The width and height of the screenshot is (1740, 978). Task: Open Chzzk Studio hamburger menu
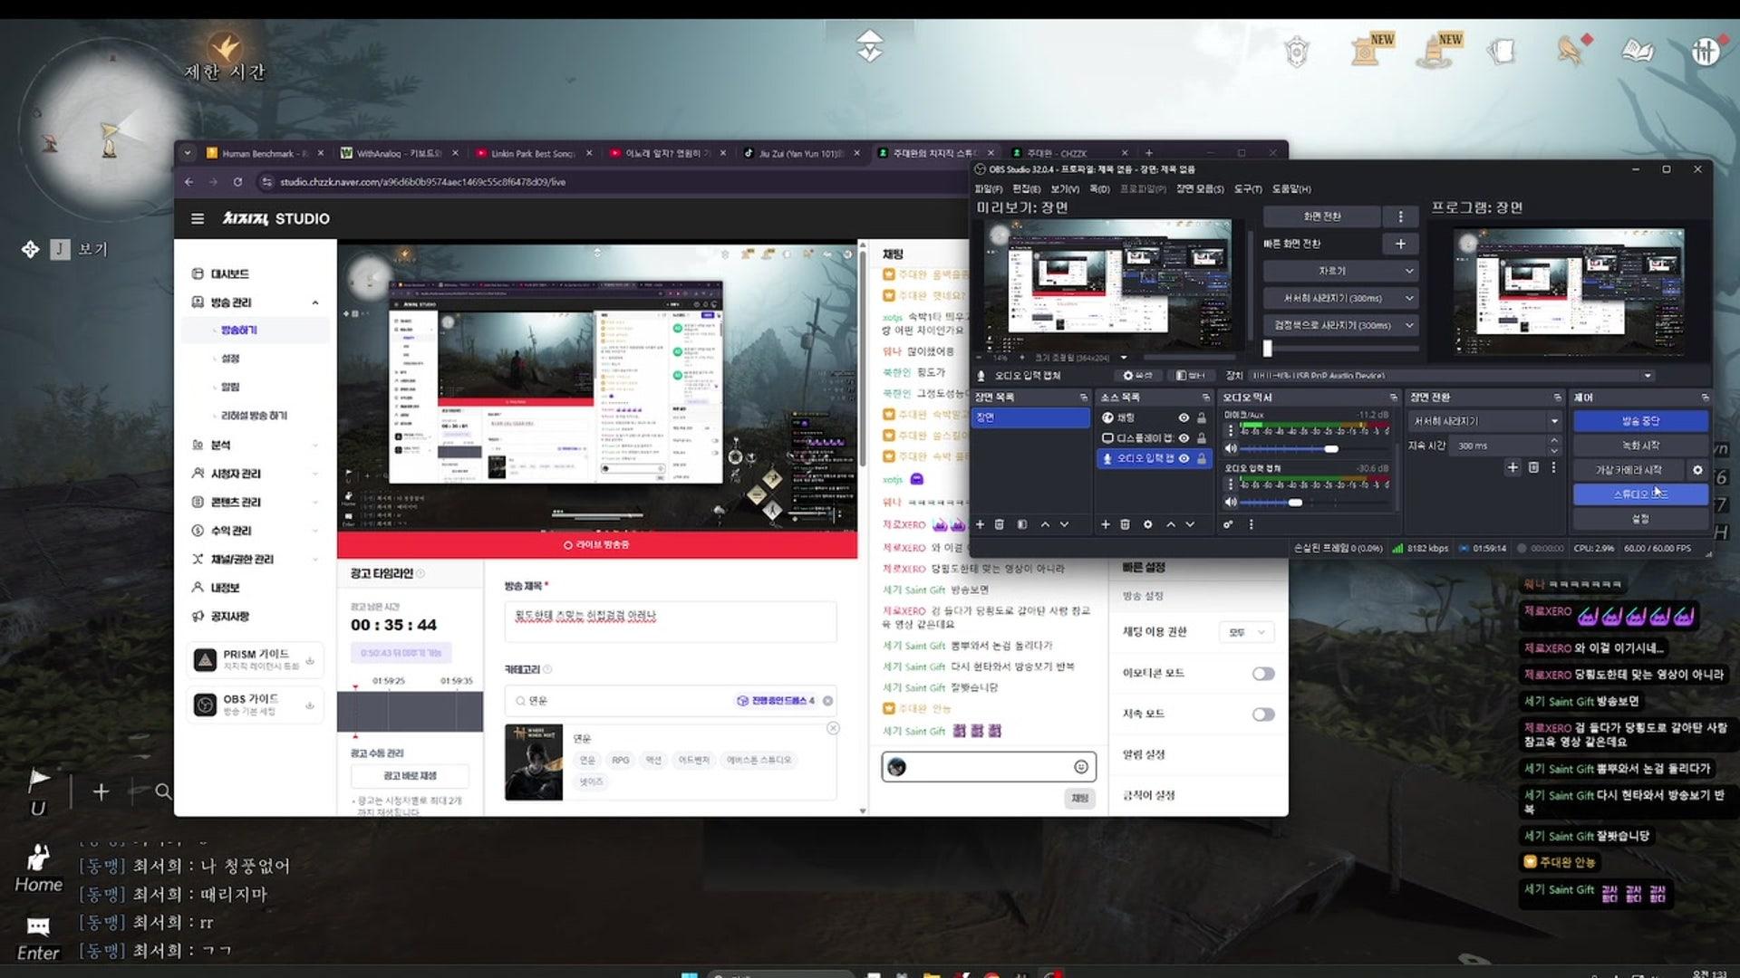(198, 218)
